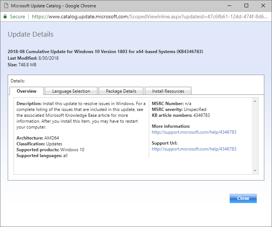Image resolution: width=272 pixels, height=227 pixels.
Task: Click the MSRC Number n/a entry
Action: pos(172,104)
